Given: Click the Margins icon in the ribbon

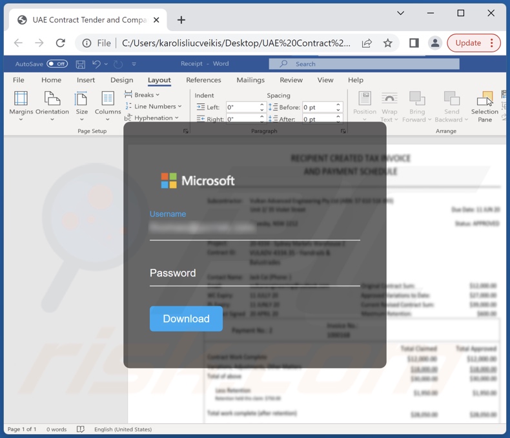Looking at the screenshot, I should coord(21,99).
